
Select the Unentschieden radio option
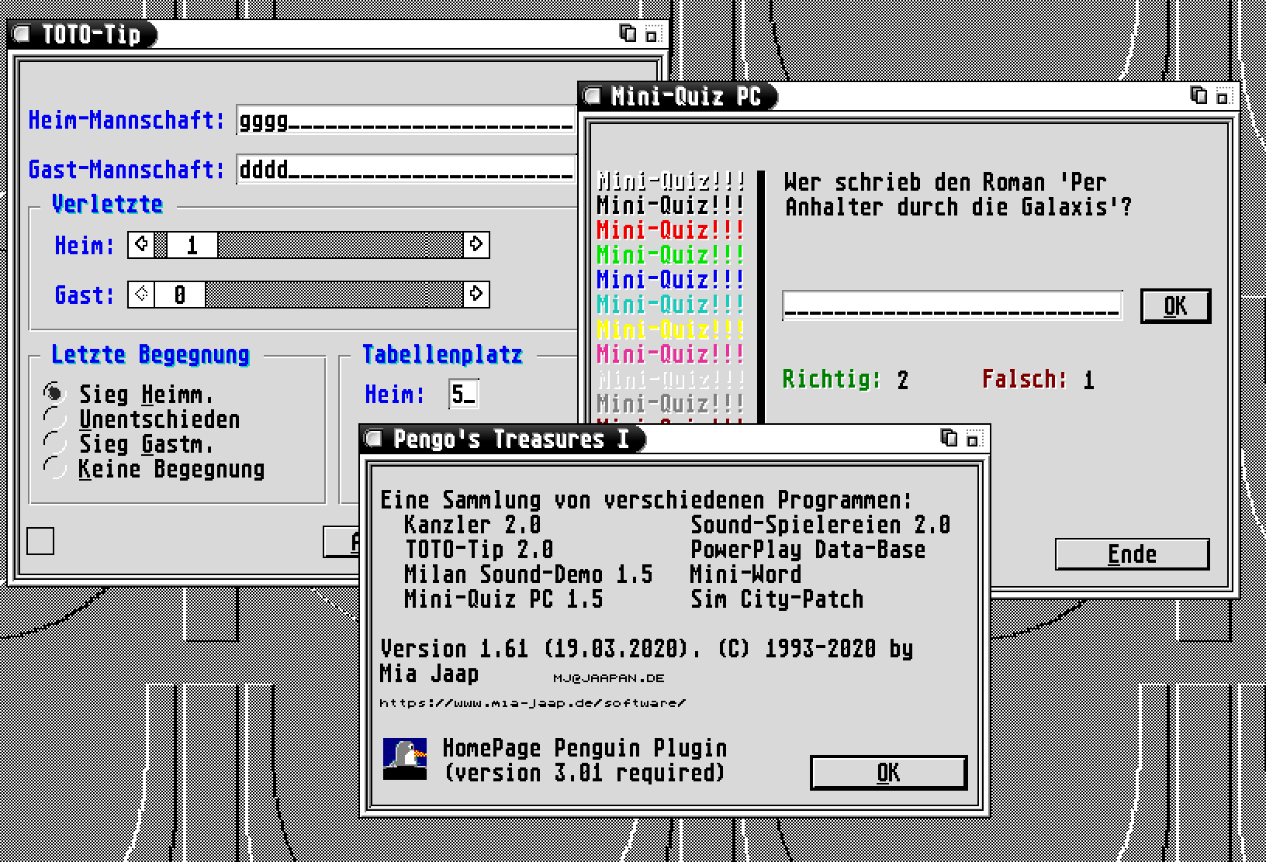[x=54, y=419]
